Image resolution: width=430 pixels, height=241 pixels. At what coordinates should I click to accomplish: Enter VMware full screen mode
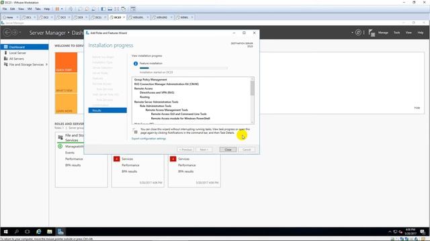coord(116,9)
